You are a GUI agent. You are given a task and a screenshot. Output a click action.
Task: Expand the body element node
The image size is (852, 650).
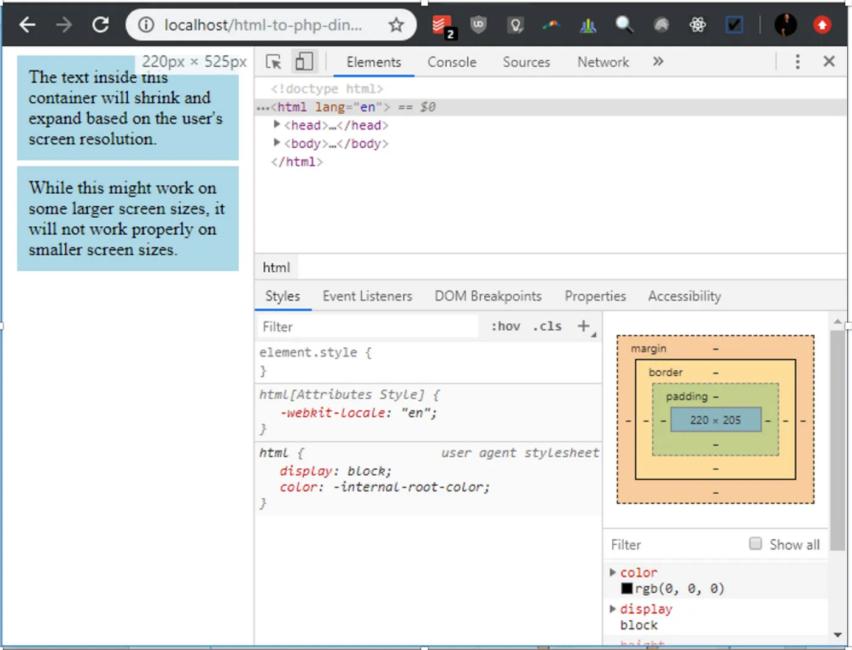(277, 143)
